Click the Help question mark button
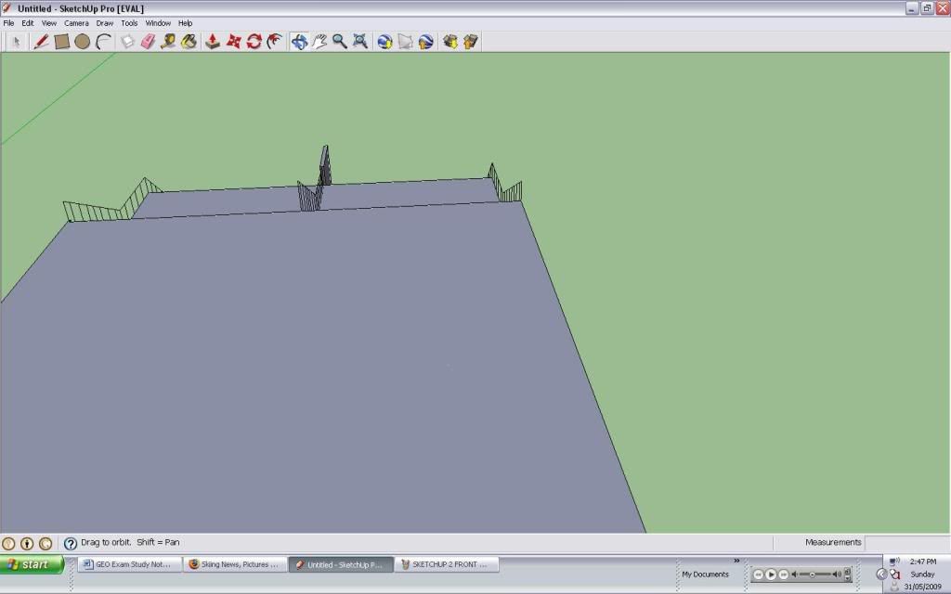Image resolution: width=951 pixels, height=594 pixels. coord(71,542)
